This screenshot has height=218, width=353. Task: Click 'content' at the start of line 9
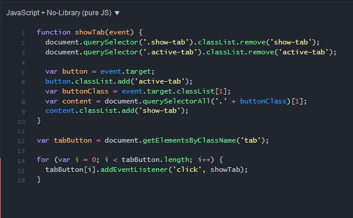click(x=60, y=110)
